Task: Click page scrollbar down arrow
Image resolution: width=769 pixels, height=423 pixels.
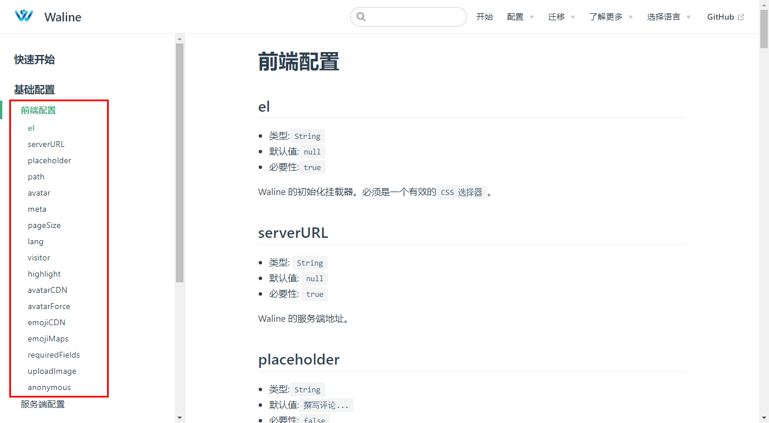Action: point(764,418)
